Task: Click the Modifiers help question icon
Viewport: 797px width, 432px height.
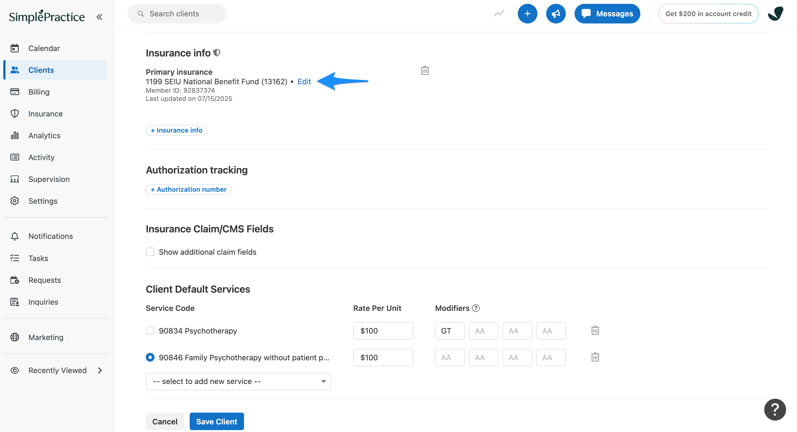Action: pyautogui.click(x=476, y=308)
